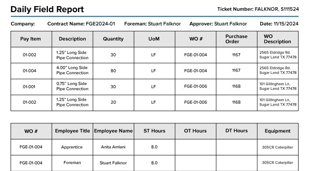The height and width of the screenshot is (171, 309).
Task: Click the Daily Field Report title
Action: tap(47, 9)
